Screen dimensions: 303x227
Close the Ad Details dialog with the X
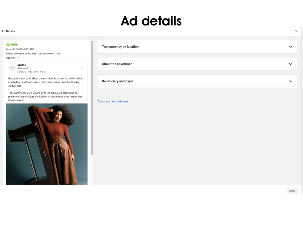pyautogui.click(x=296, y=31)
